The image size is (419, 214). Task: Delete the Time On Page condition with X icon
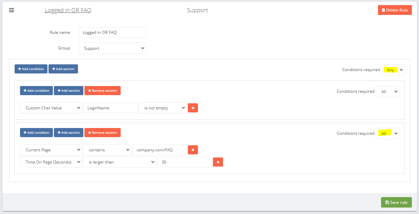(x=218, y=162)
